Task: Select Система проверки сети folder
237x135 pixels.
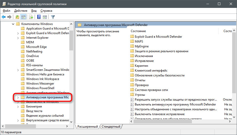Action: [x=149, y=90]
